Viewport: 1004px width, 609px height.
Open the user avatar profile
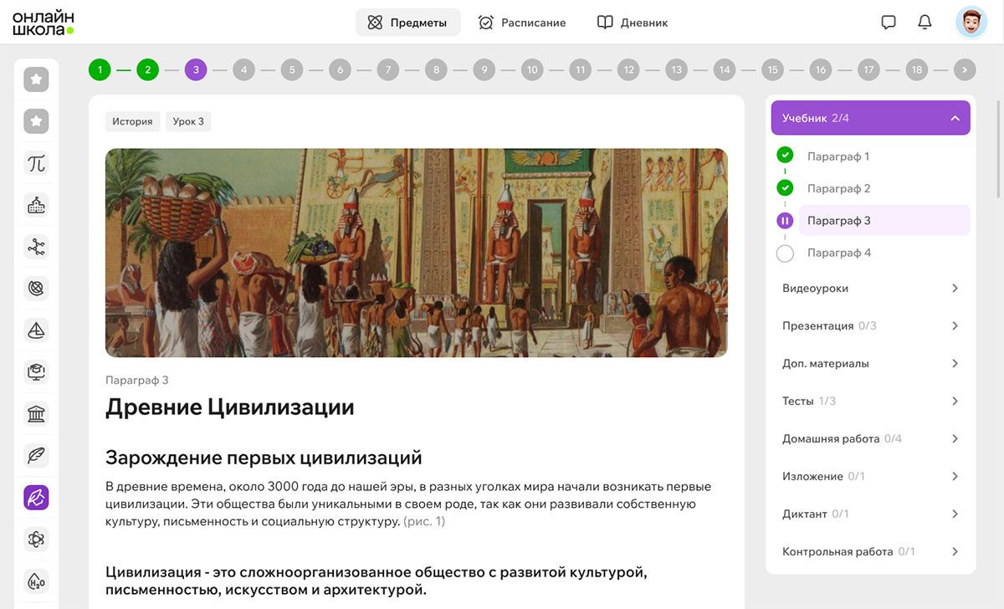[971, 23]
